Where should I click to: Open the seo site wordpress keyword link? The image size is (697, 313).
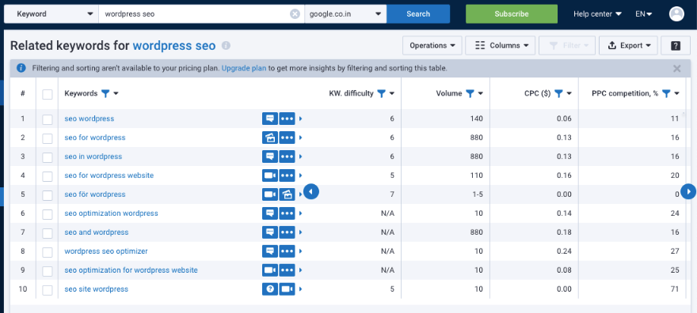pyautogui.click(x=97, y=289)
